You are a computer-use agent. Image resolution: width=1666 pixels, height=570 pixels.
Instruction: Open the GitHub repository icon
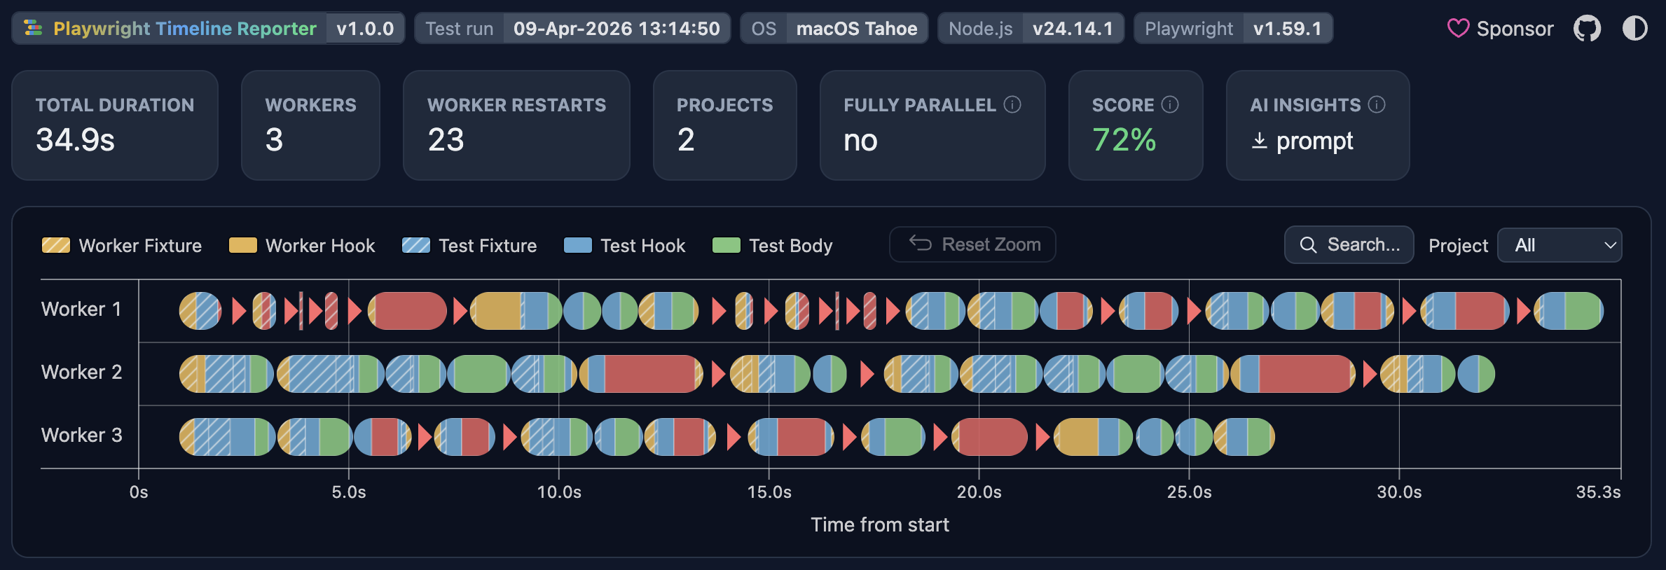point(1587,29)
